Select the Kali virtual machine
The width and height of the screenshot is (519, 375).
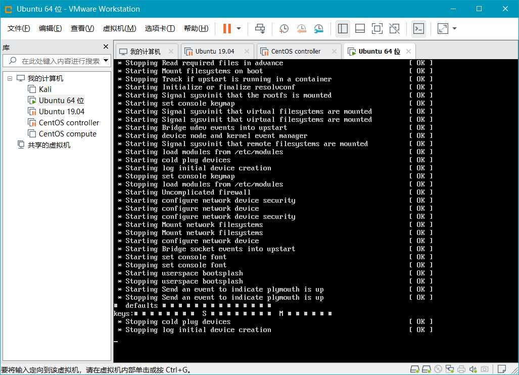45,89
